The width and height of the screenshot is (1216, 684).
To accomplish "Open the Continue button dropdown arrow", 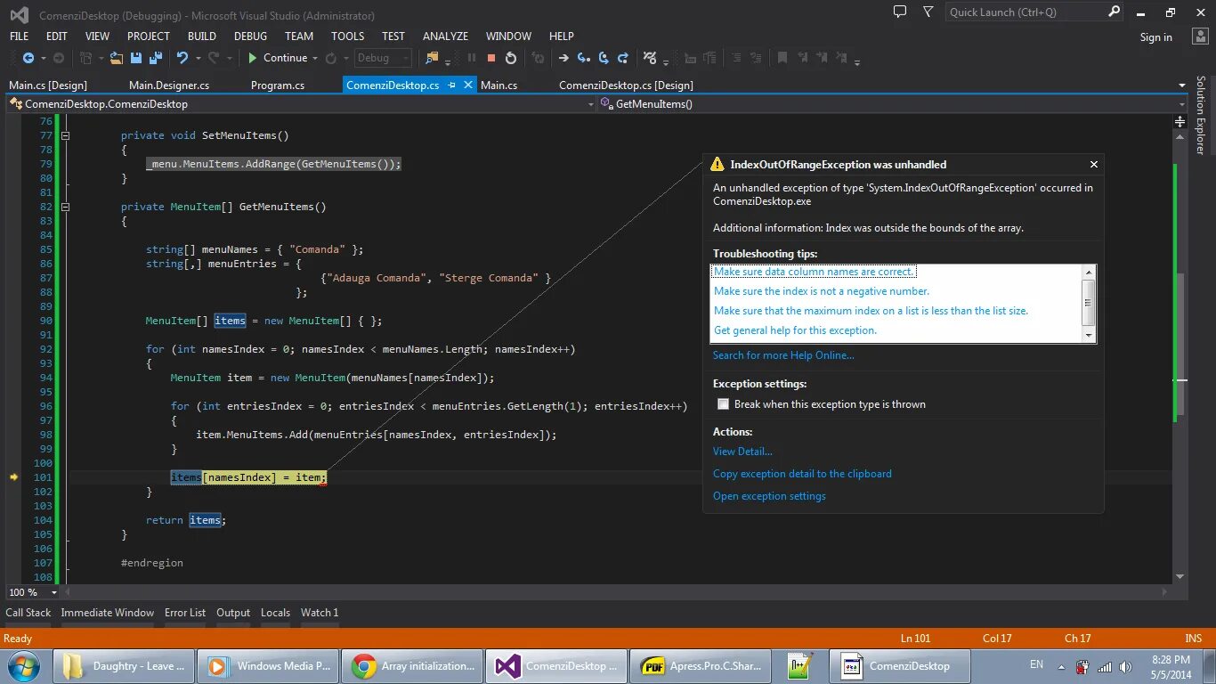I will pyautogui.click(x=315, y=58).
